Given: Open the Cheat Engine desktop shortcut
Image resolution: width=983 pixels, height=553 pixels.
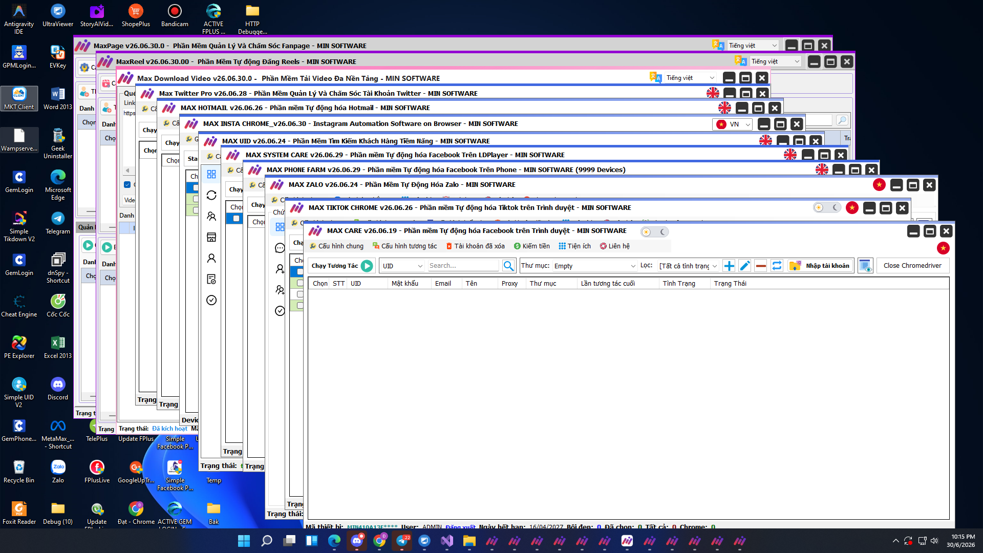Looking at the screenshot, I should 19,305.
